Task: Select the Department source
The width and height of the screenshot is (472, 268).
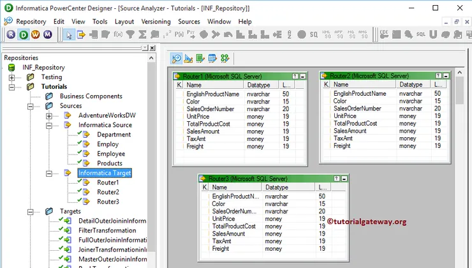Action: (114, 135)
